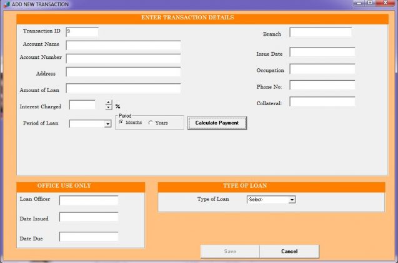The image size is (398, 263).
Task: Select the Amount of Loan field
Action: tap(123, 88)
